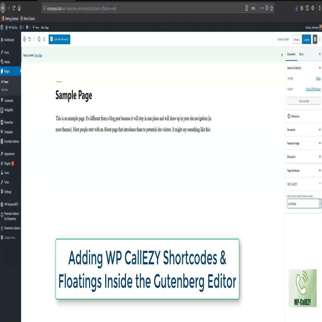
Task: Click Switch to Draft
Action: (283, 39)
